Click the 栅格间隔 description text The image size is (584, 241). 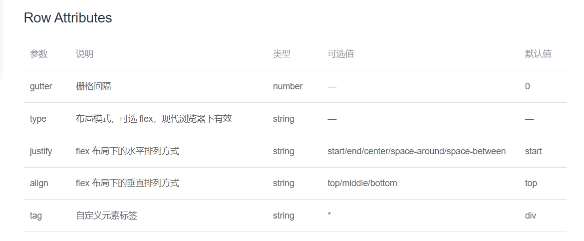93,86
